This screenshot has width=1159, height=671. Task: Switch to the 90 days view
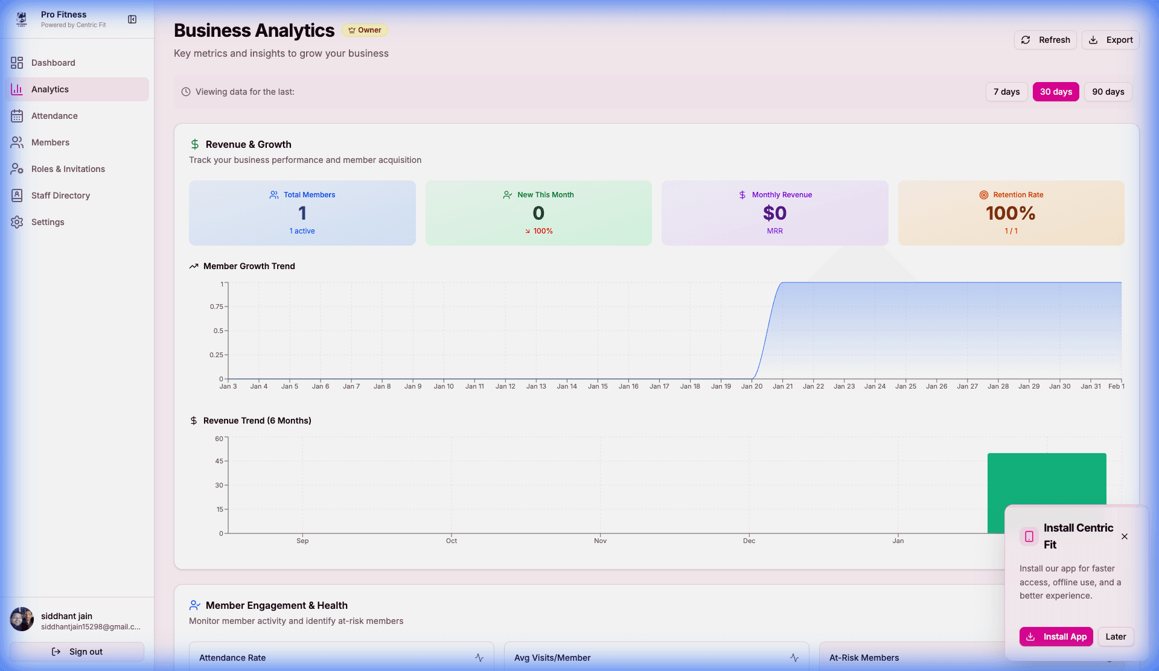click(x=1108, y=91)
